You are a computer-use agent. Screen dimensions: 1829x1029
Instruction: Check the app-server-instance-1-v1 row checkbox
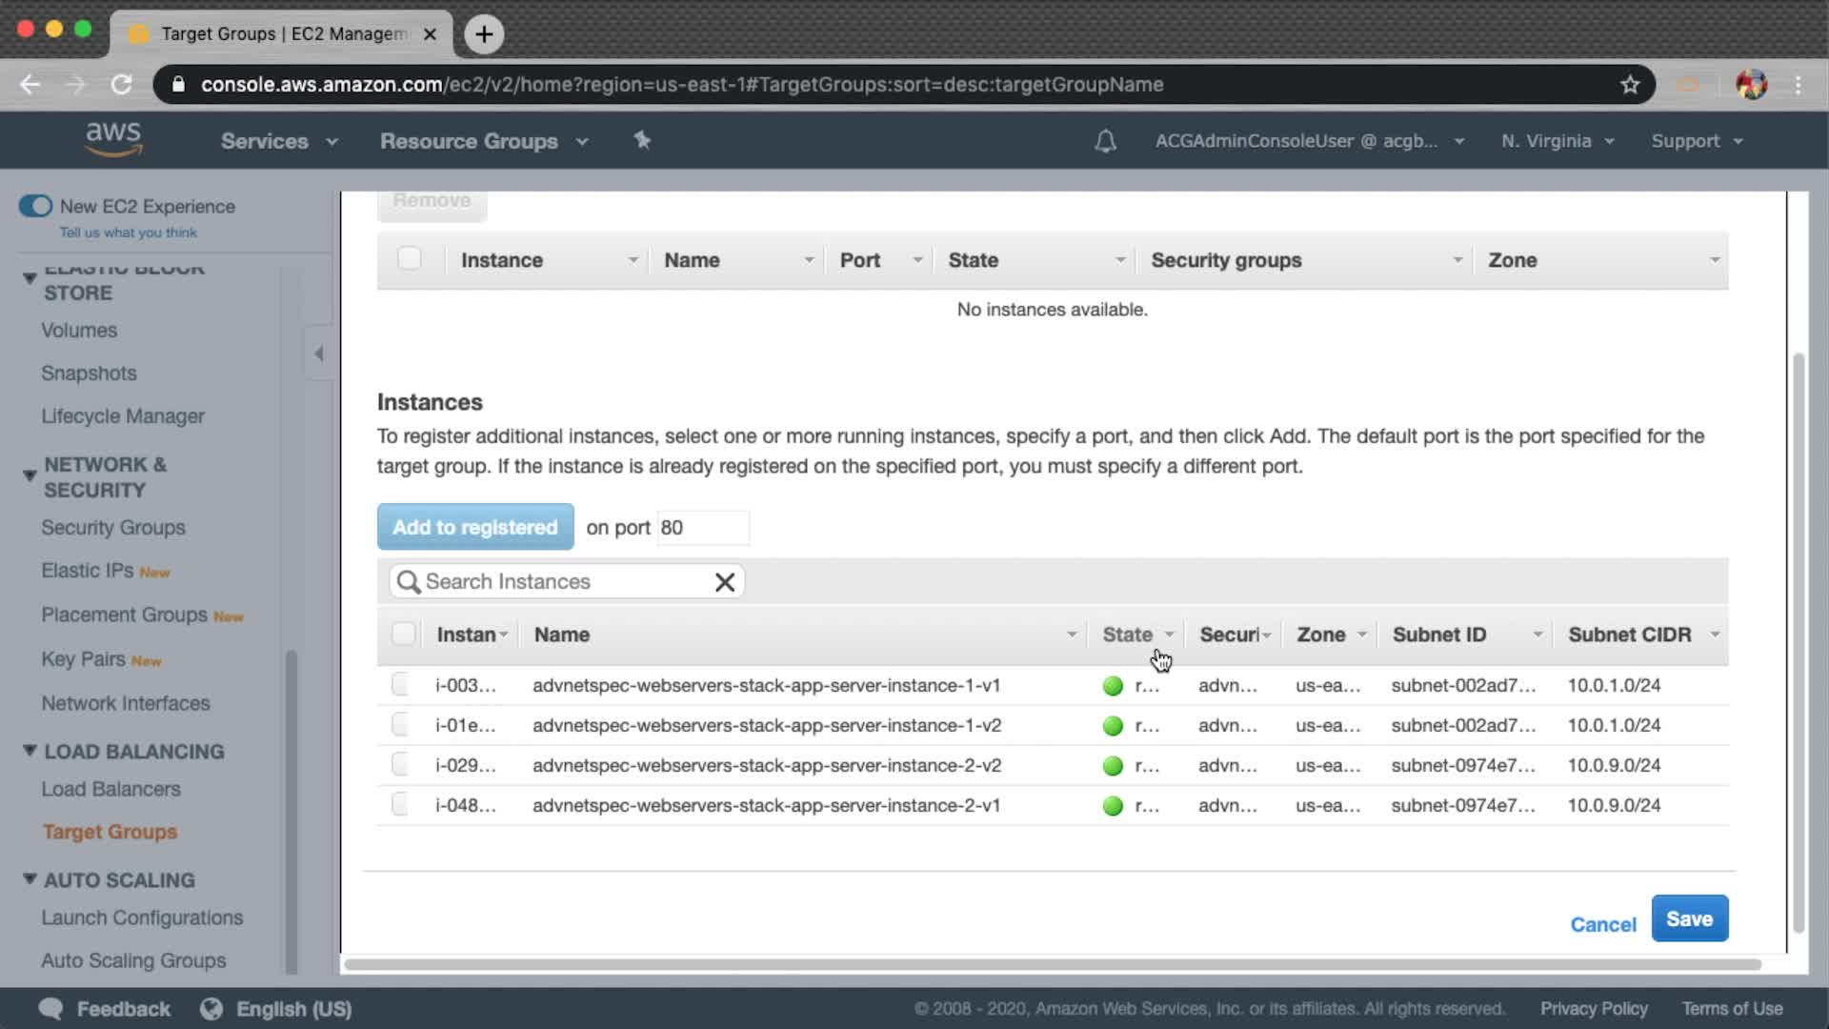coord(401,685)
